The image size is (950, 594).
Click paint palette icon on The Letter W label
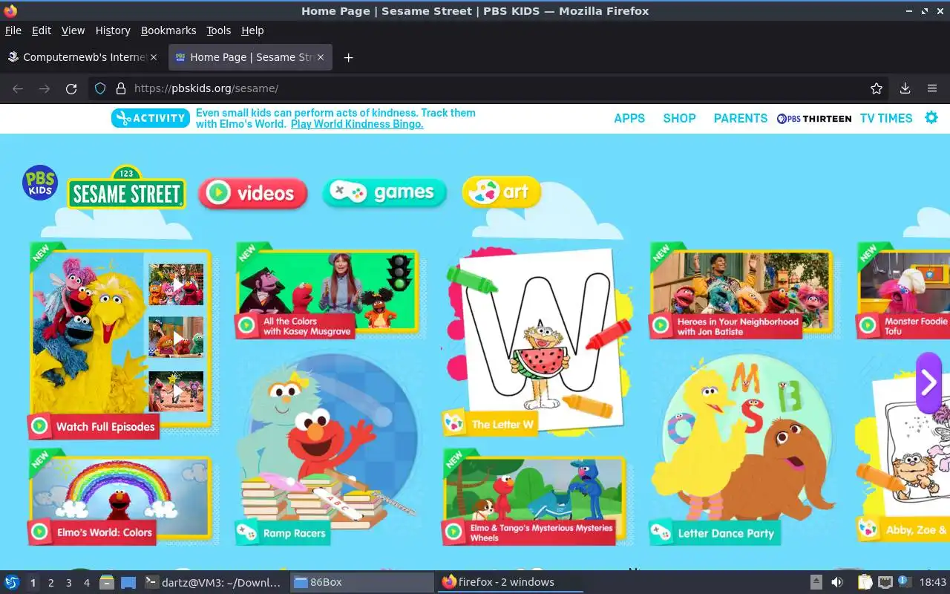point(453,424)
